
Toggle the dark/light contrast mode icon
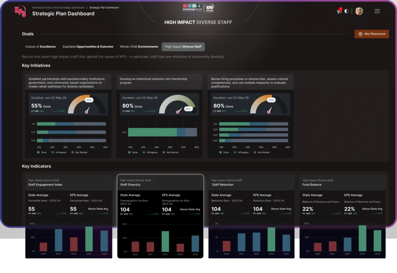pyautogui.click(x=346, y=11)
